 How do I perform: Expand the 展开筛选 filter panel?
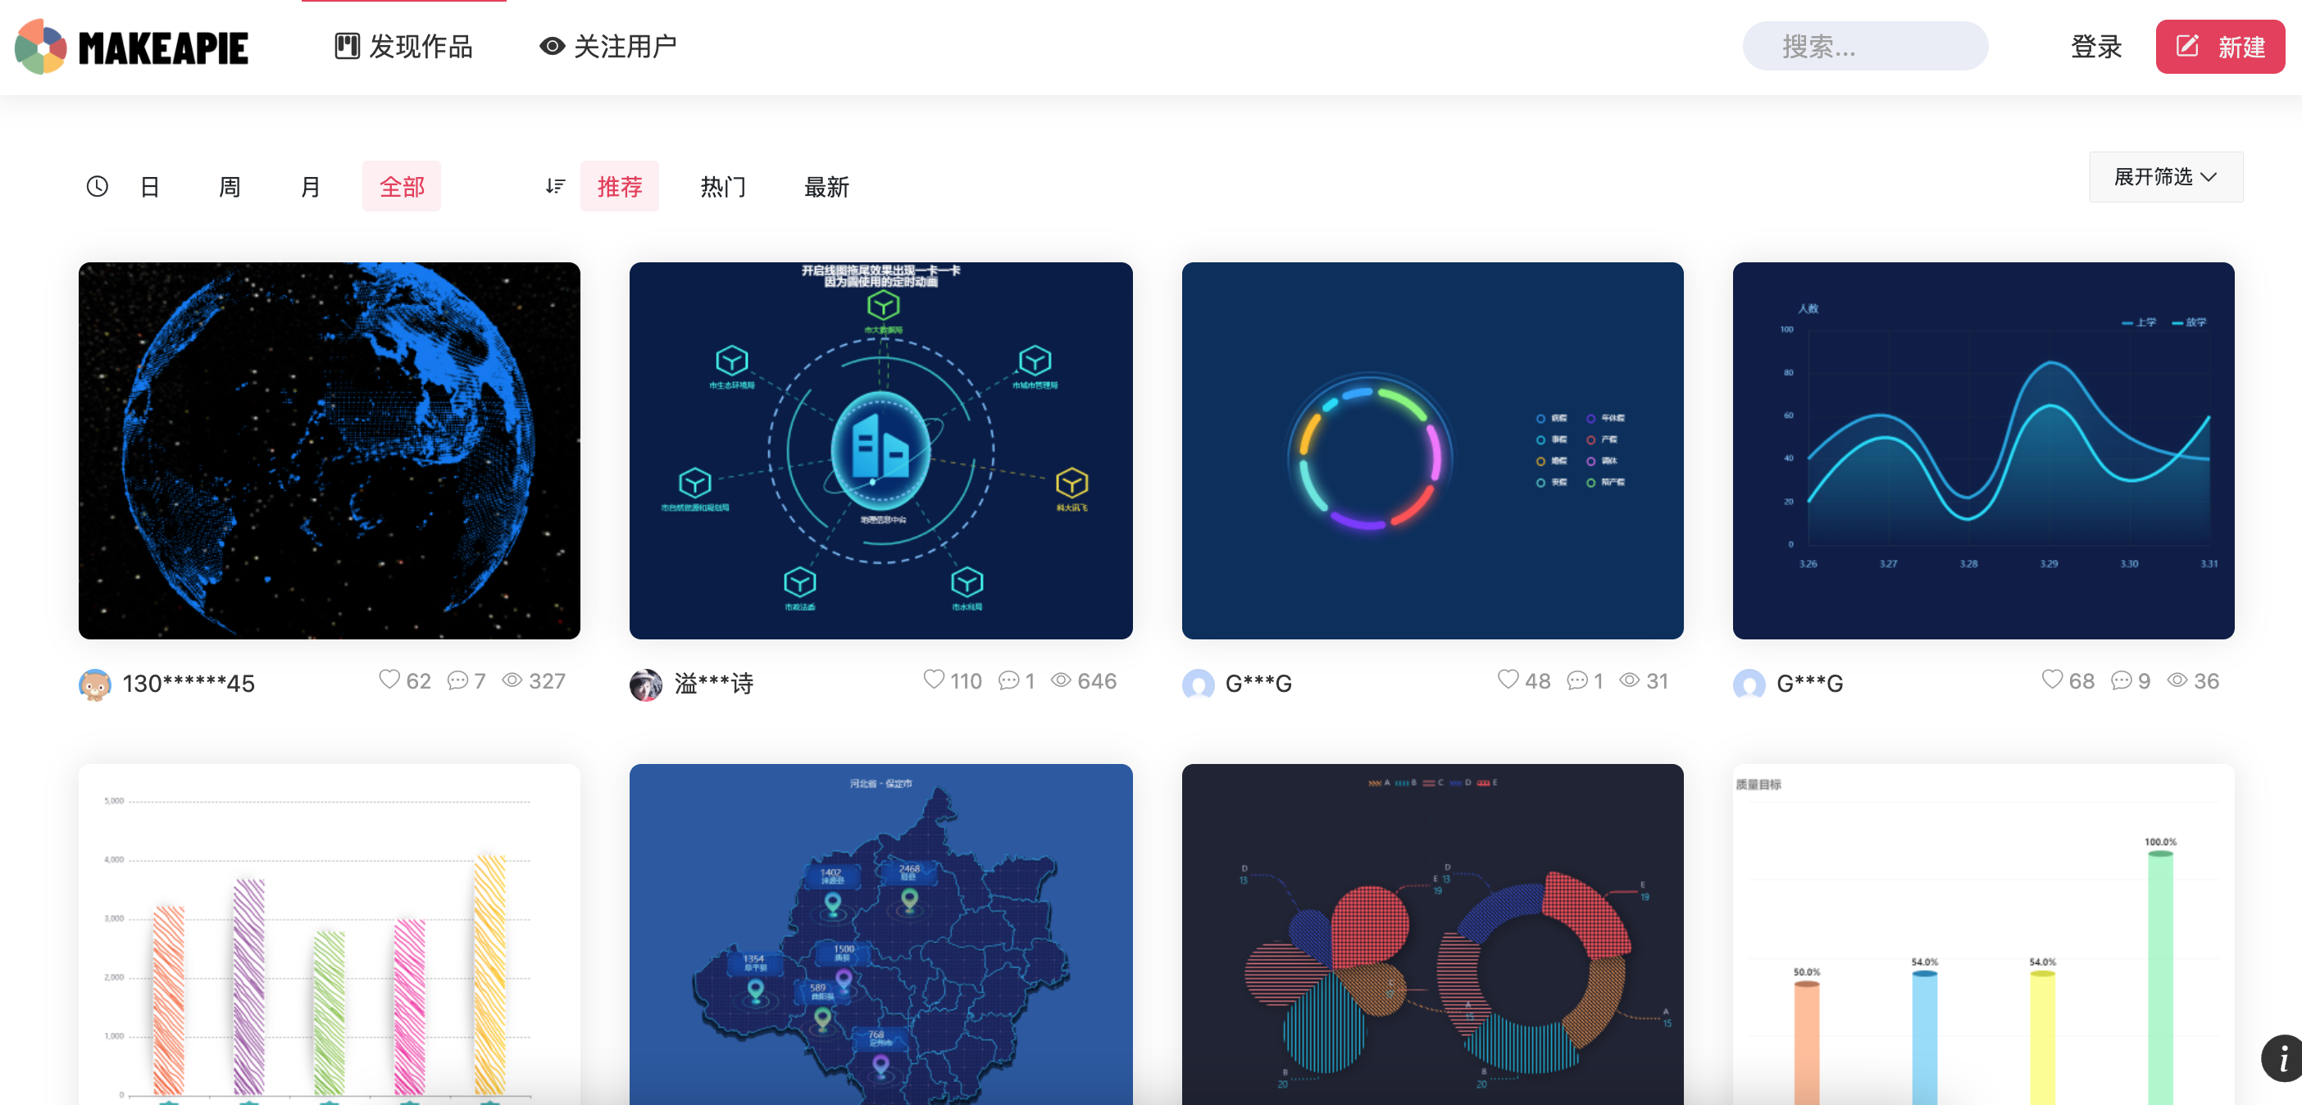pos(2164,177)
